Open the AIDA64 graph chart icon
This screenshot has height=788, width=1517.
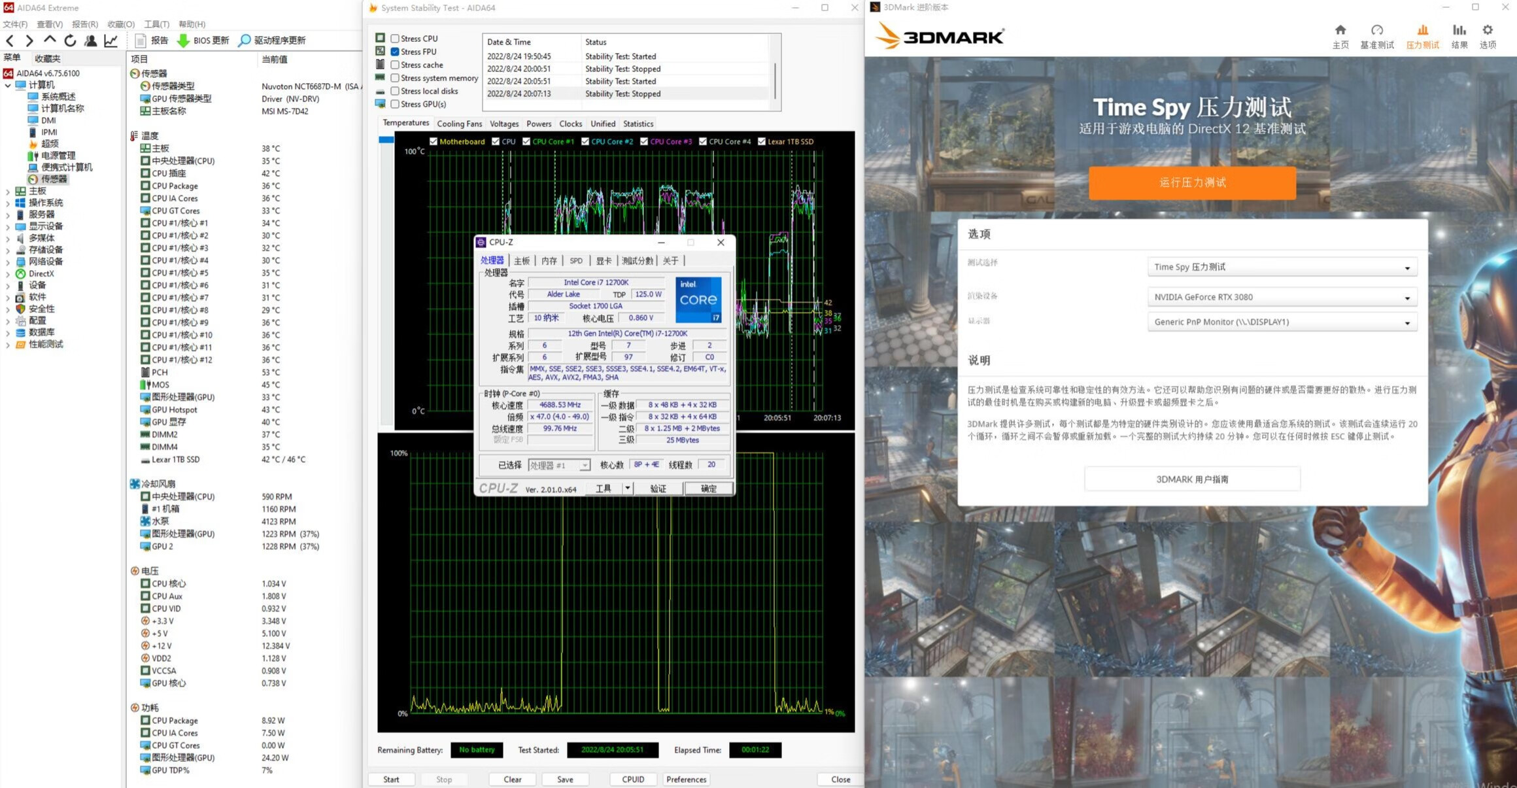click(111, 41)
